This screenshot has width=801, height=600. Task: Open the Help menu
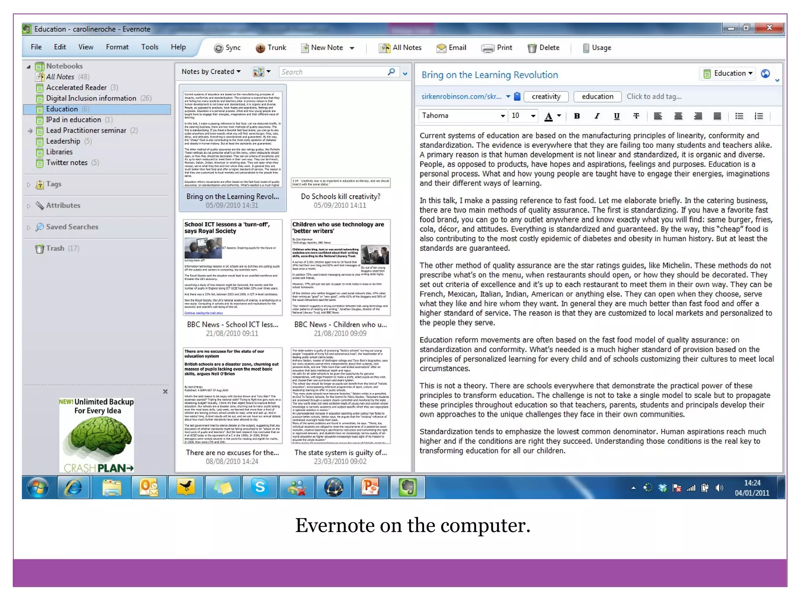pos(178,47)
